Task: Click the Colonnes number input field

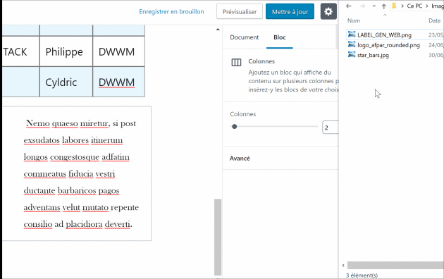Action: click(x=331, y=128)
